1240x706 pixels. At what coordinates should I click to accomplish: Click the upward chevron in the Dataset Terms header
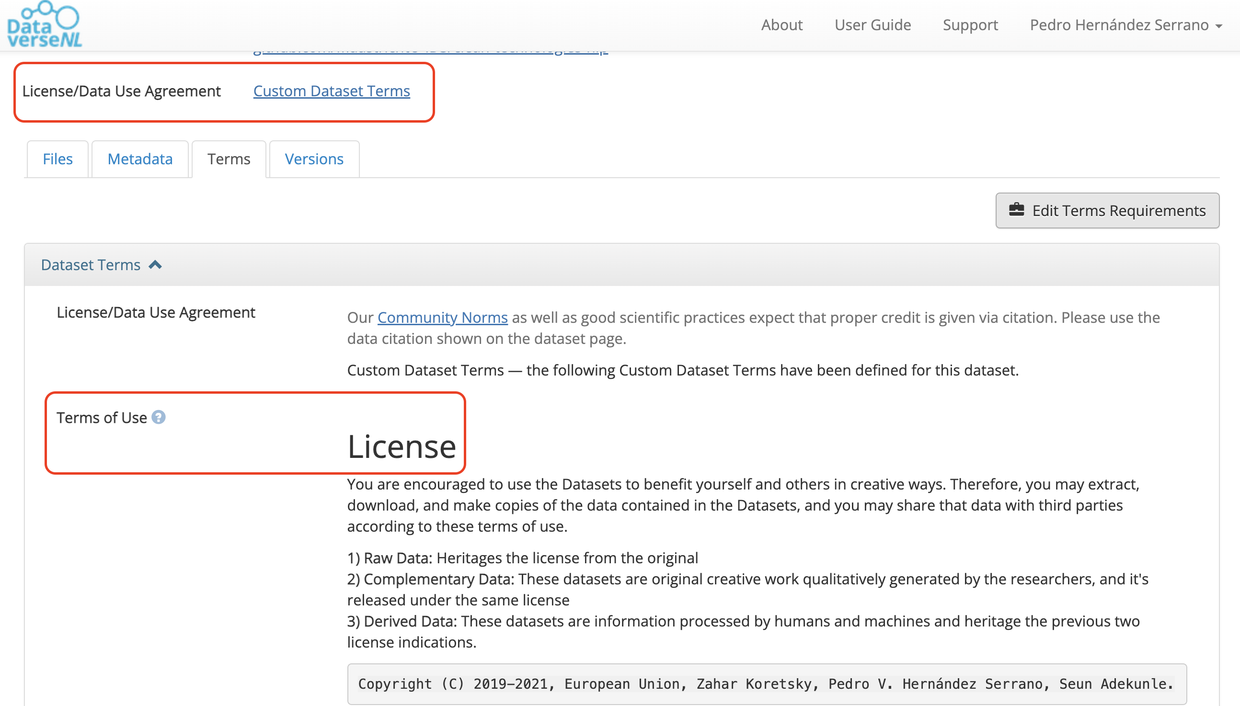pyautogui.click(x=156, y=264)
